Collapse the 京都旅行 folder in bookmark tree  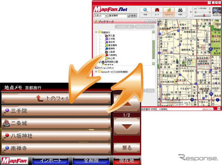pyautogui.click(x=96, y=32)
